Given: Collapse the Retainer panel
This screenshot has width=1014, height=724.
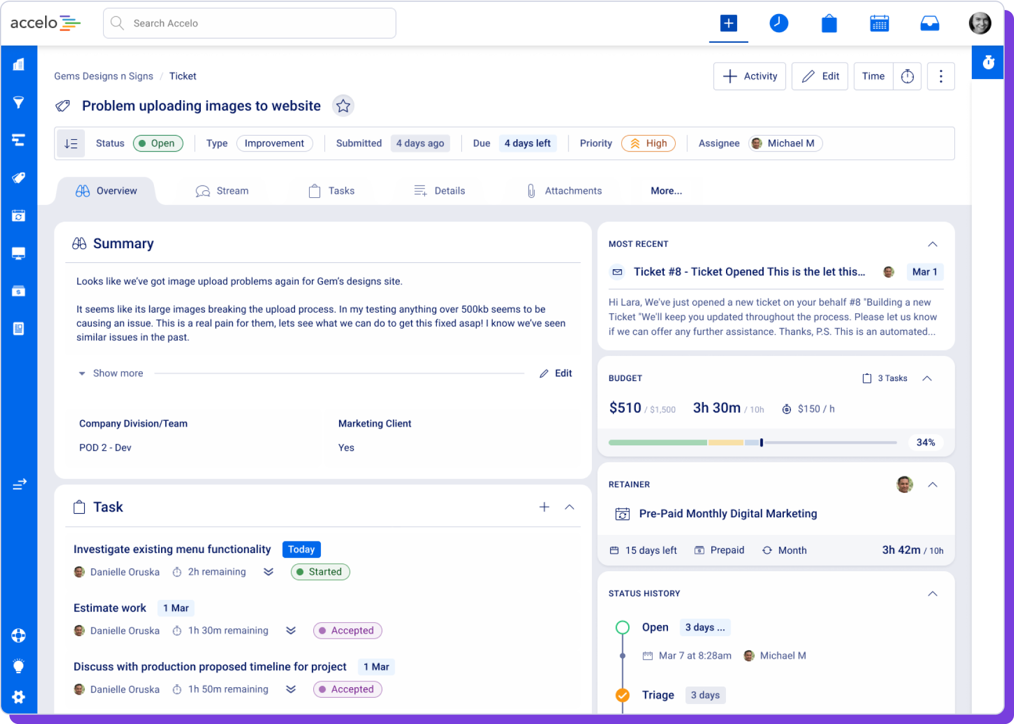Looking at the screenshot, I should (933, 485).
